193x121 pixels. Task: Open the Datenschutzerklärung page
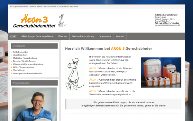point(83,36)
